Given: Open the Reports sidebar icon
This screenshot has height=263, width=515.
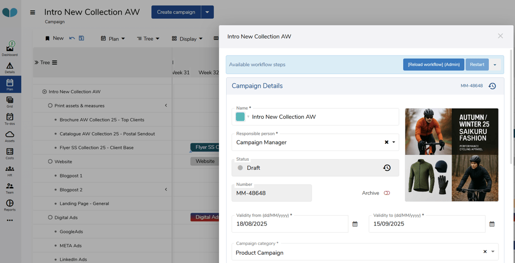Looking at the screenshot, I should coord(10,205).
